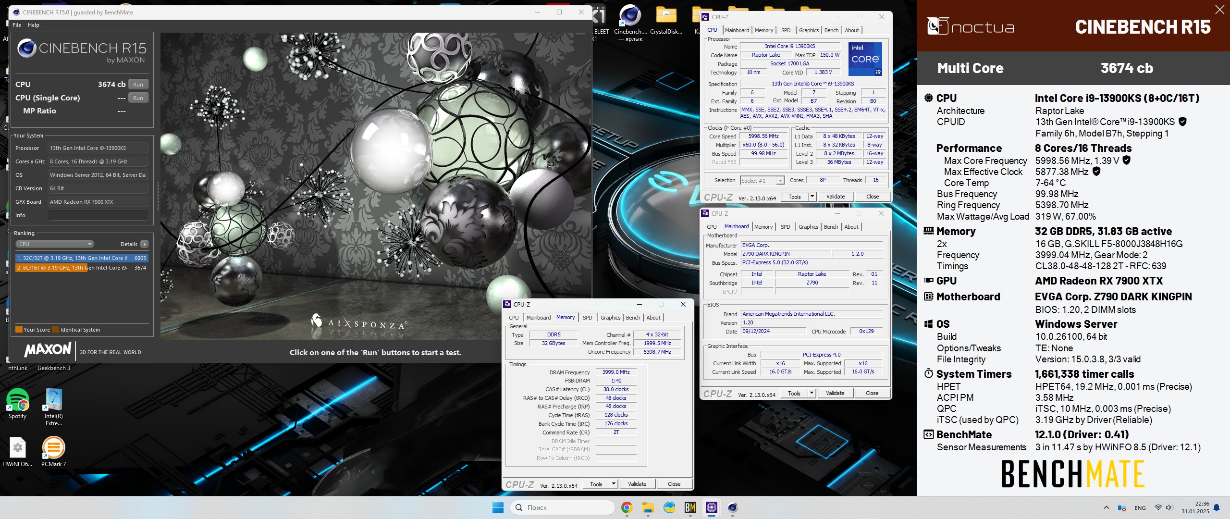Click Noctua logo in BenchMate panel
Image resolution: width=1230 pixels, height=519 pixels.
971,26
